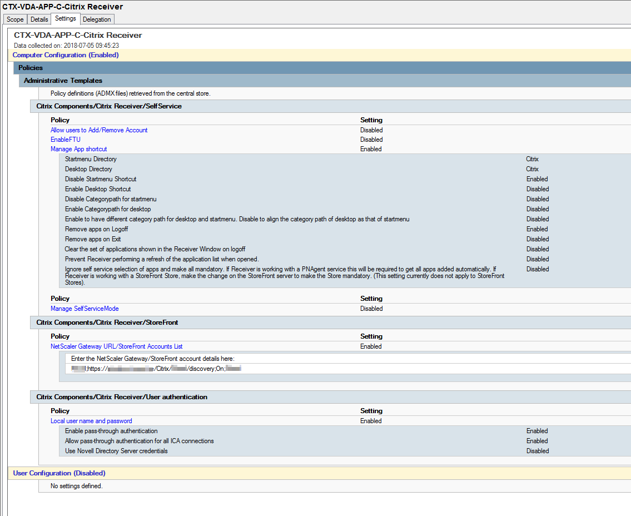Viewport: 631px width, 516px height.
Task: Switch to the Scope tab
Action: (14, 19)
